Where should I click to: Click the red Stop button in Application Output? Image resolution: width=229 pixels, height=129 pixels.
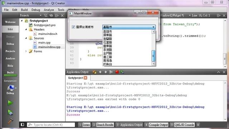coord(117,72)
